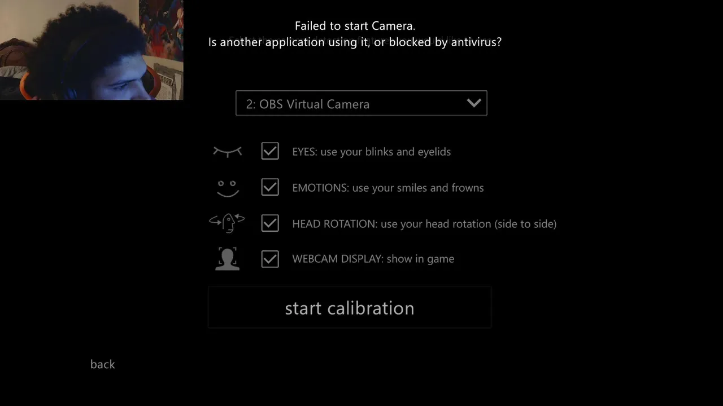Click the closed eyelid blink icon
The image size is (723, 406).
[x=227, y=151]
